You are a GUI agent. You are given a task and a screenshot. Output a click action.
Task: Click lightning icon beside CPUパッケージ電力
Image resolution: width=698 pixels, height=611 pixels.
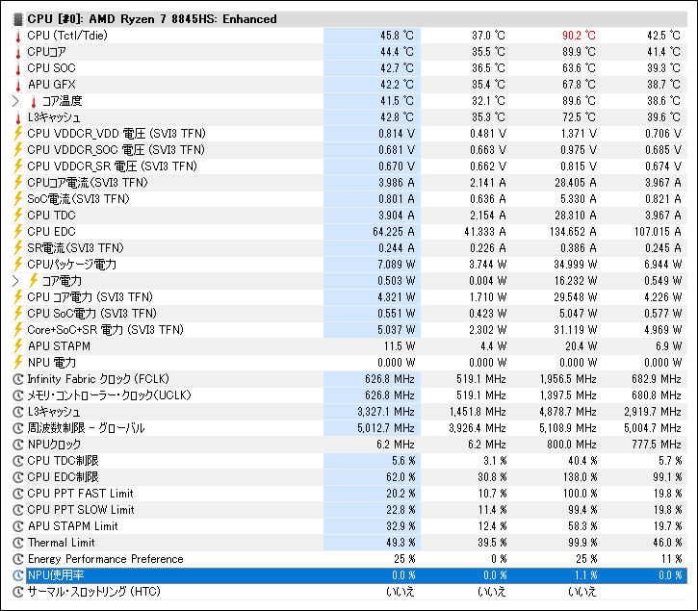pyautogui.click(x=18, y=265)
